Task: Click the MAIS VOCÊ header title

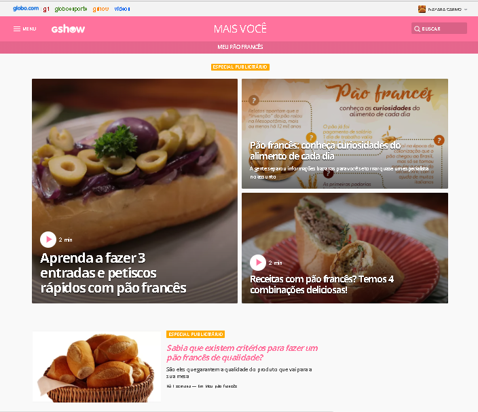Action: [240, 29]
